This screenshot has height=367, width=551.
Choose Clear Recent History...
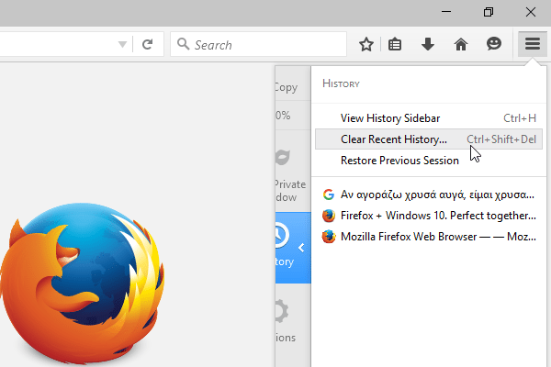point(429,139)
